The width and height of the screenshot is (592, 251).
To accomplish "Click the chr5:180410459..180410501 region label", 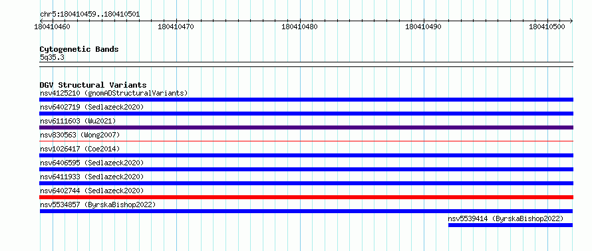I will coord(90,14).
